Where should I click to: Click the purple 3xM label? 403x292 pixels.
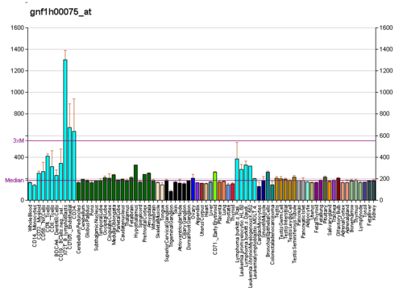pos(19,140)
